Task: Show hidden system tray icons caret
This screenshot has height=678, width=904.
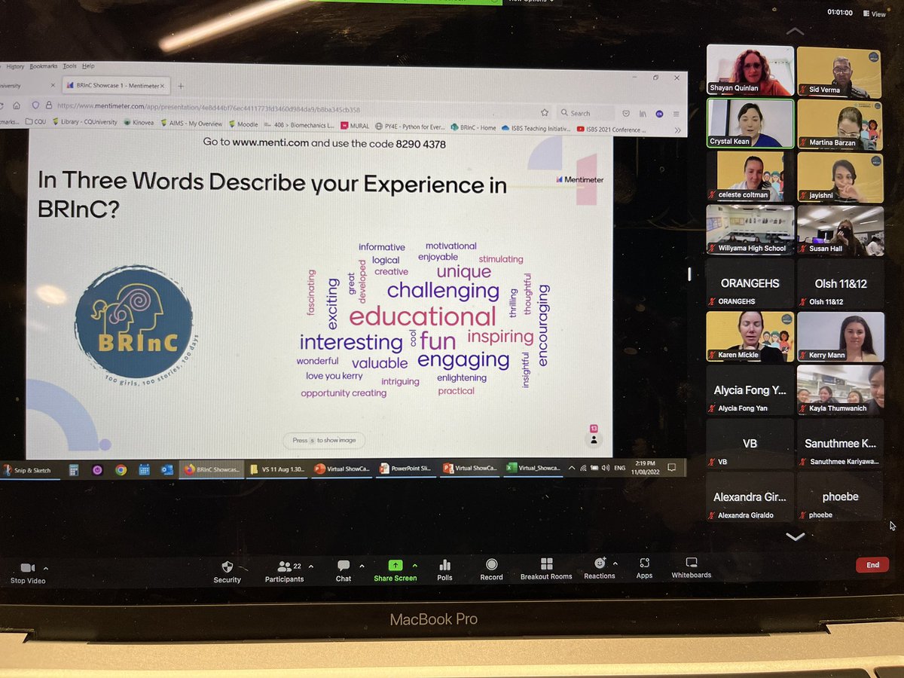Action: click(x=572, y=468)
